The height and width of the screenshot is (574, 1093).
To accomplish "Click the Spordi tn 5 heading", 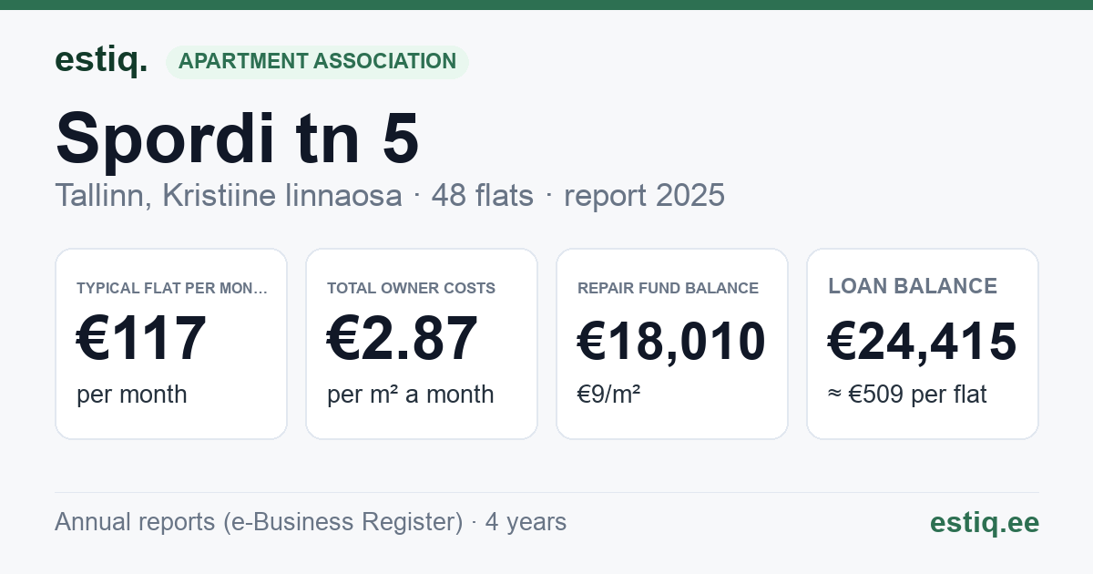I will point(237,138).
